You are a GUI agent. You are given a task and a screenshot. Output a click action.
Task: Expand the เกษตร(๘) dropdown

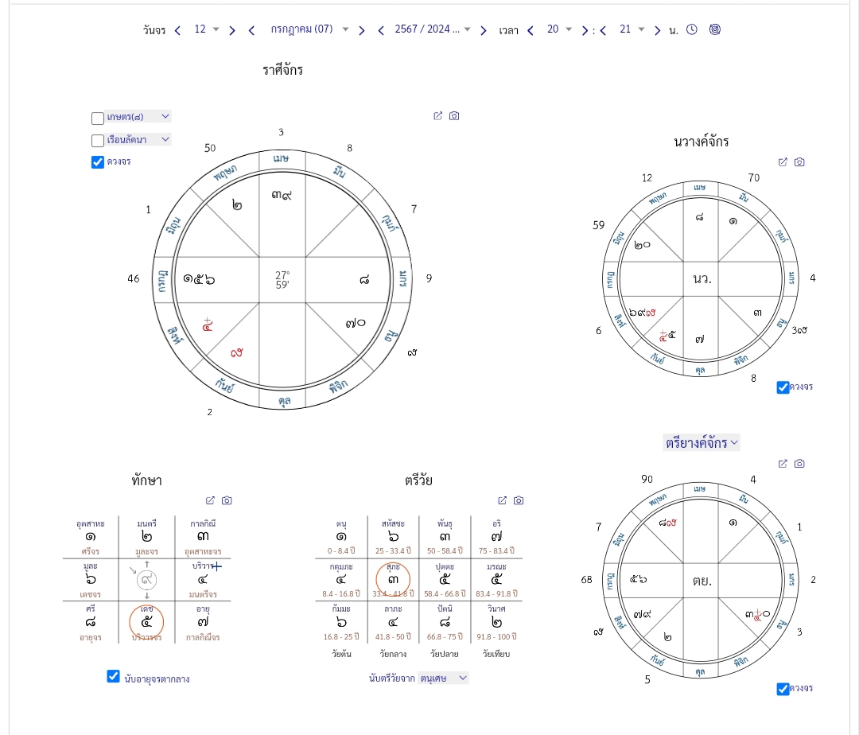[x=138, y=117]
